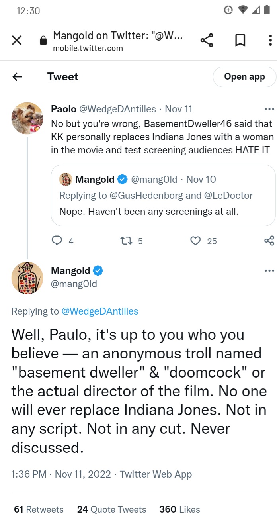This screenshot has height=523, width=277.
Task: Share Paolo's tweet via the share icon
Action: pyautogui.click(x=269, y=241)
